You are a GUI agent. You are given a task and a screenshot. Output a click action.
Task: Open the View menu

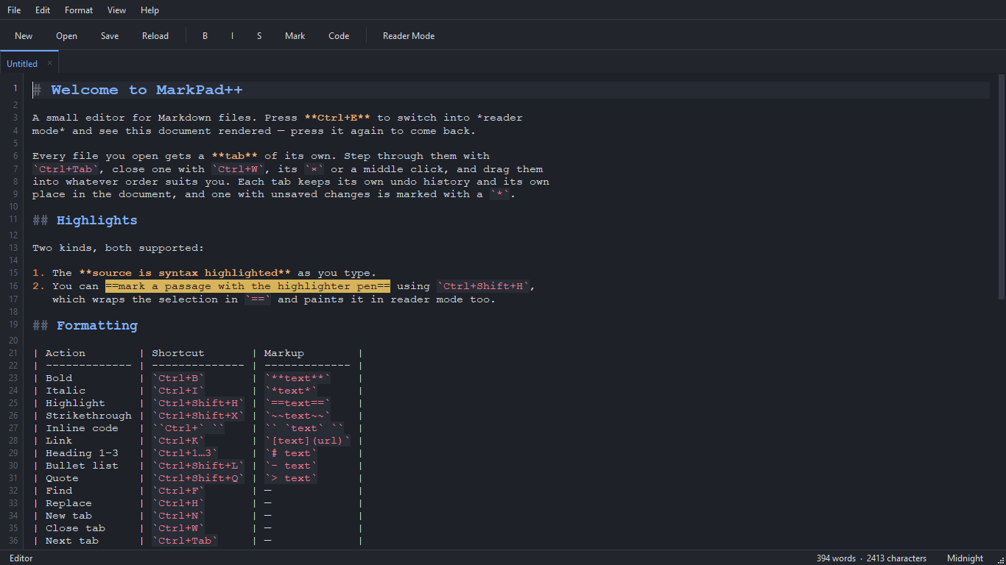[116, 10]
